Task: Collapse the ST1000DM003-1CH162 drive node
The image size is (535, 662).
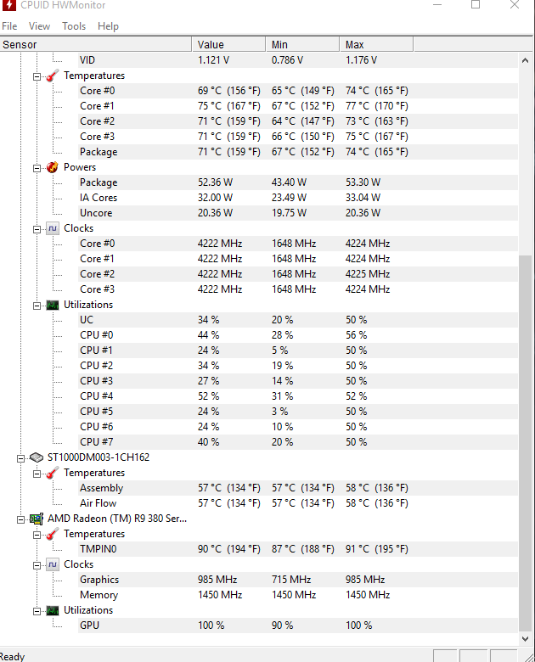Action: click(x=20, y=458)
